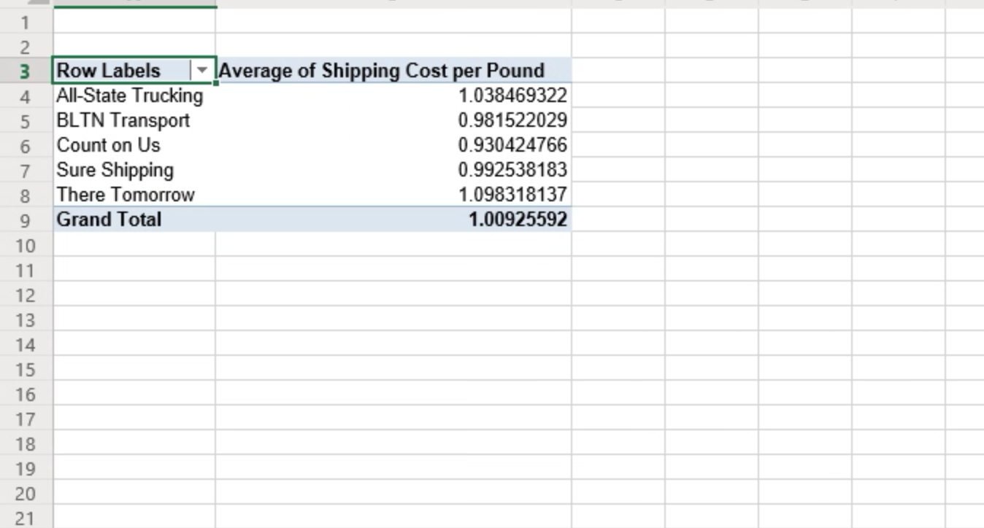Select row header 8
The height and width of the screenshot is (528, 984).
[x=26, y=195]
